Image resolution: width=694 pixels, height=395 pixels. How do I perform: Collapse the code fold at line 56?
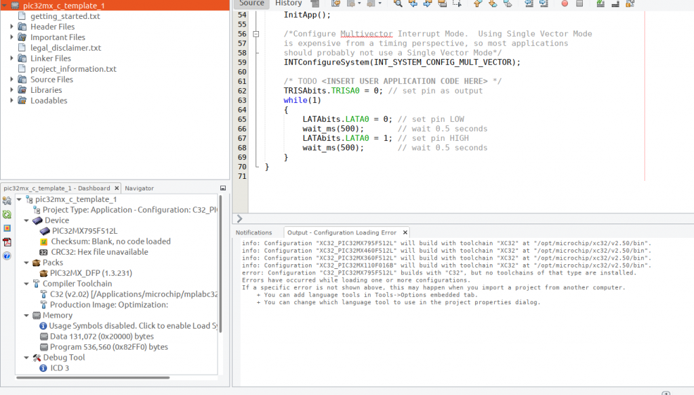[256, 34]
